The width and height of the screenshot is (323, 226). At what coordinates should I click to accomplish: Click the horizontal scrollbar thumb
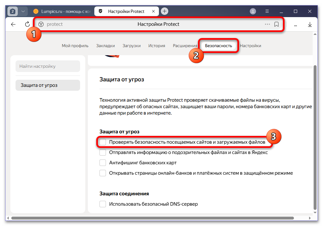(x=152, y=218)
